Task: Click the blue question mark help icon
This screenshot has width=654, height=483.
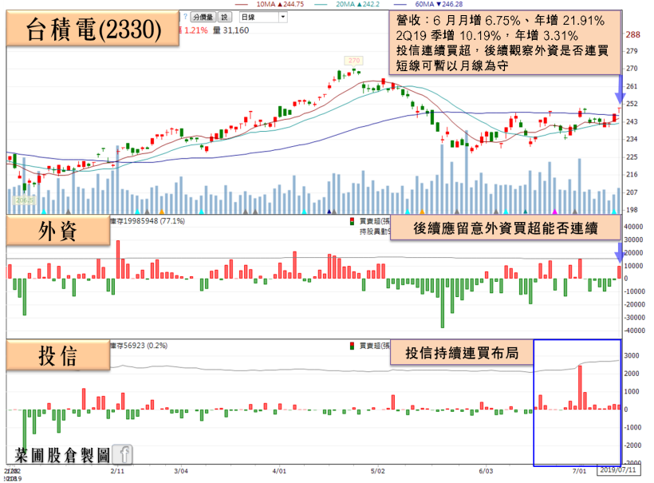Action: tap(185, 17)
